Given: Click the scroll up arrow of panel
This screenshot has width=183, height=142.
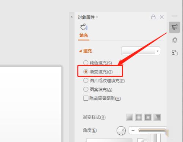Looking at the screenshot, I should [72, 17].
